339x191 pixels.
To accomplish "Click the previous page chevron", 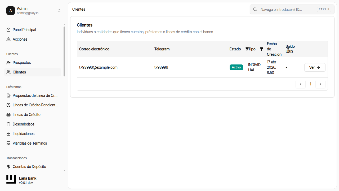I will 300,84.
